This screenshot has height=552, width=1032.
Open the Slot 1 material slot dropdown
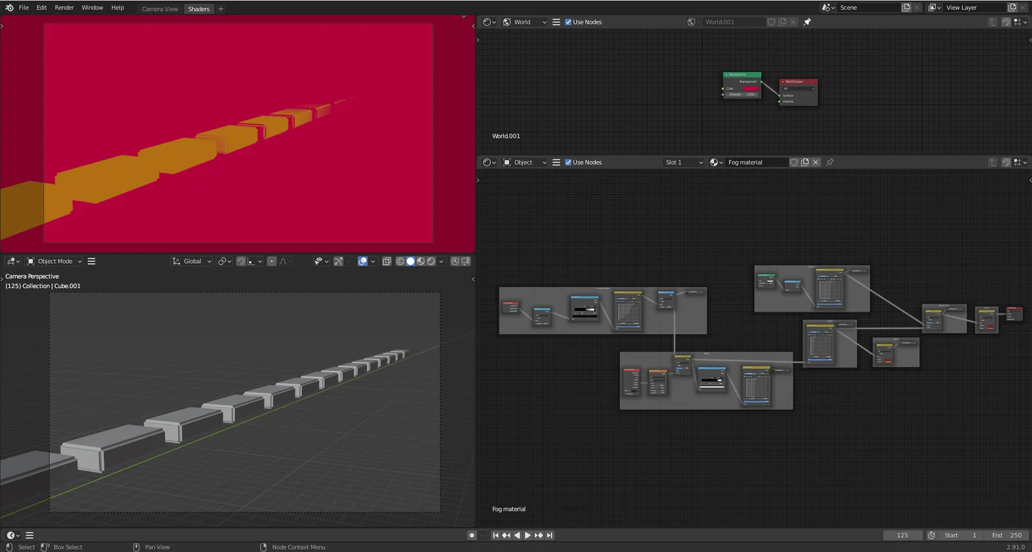point(683,163)
